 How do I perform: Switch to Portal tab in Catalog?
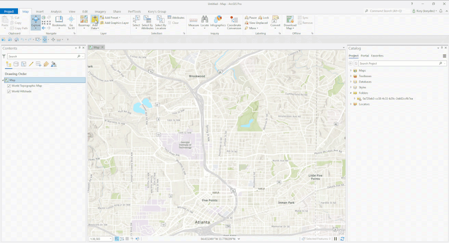365,56
